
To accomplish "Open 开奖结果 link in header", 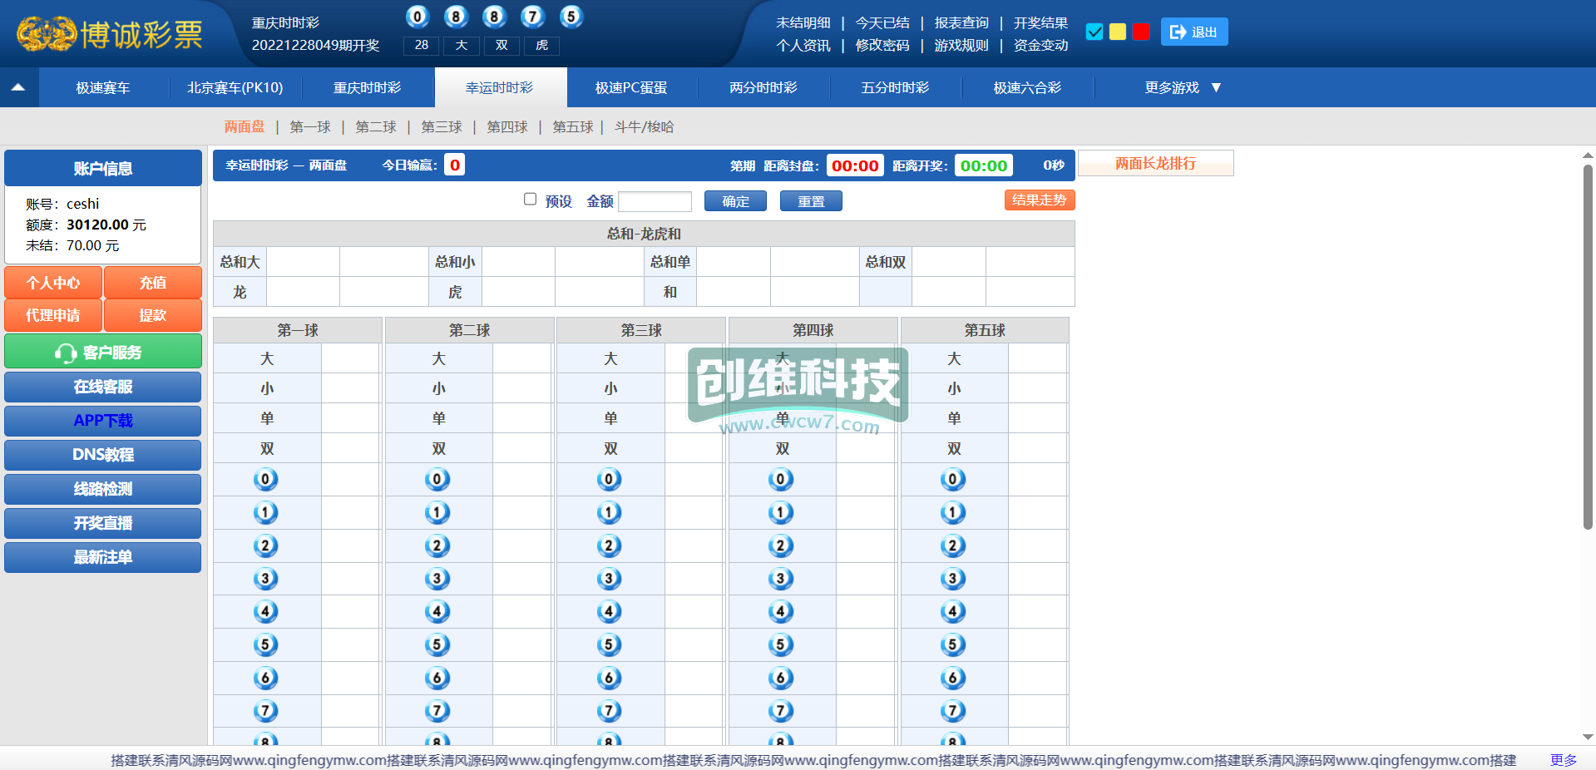I will point(1040,22).
